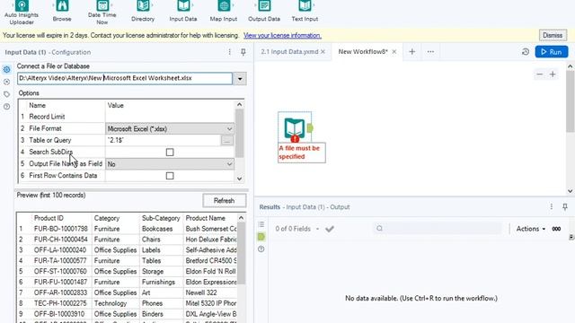Open the configuration gear tab in sidebar
This screenshot has height=323, width=575.
click(x=6, y=69)
